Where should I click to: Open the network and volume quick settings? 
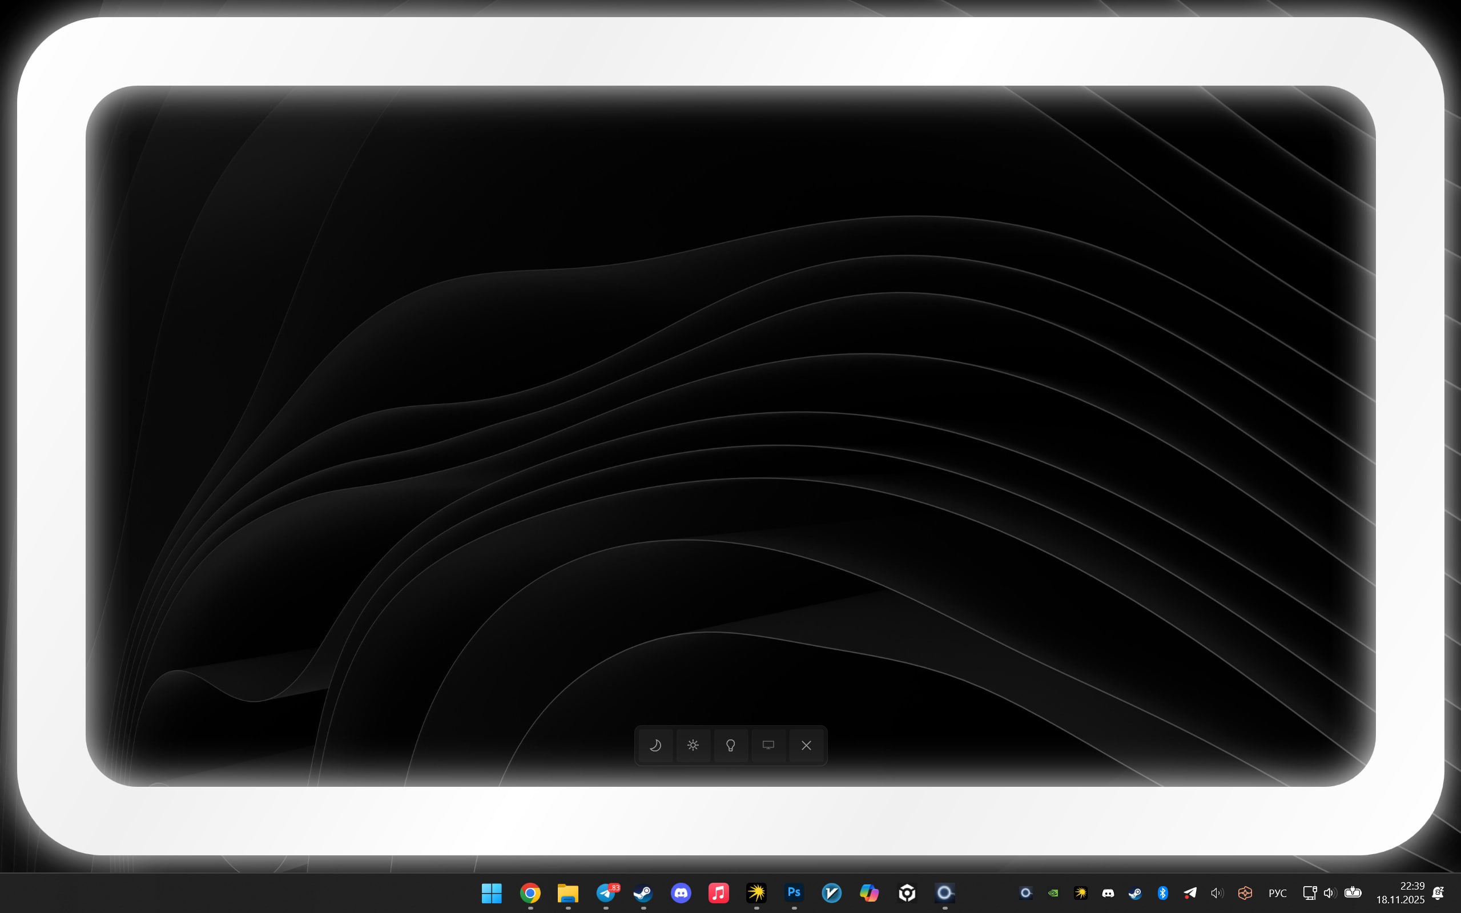point(1319,892)
